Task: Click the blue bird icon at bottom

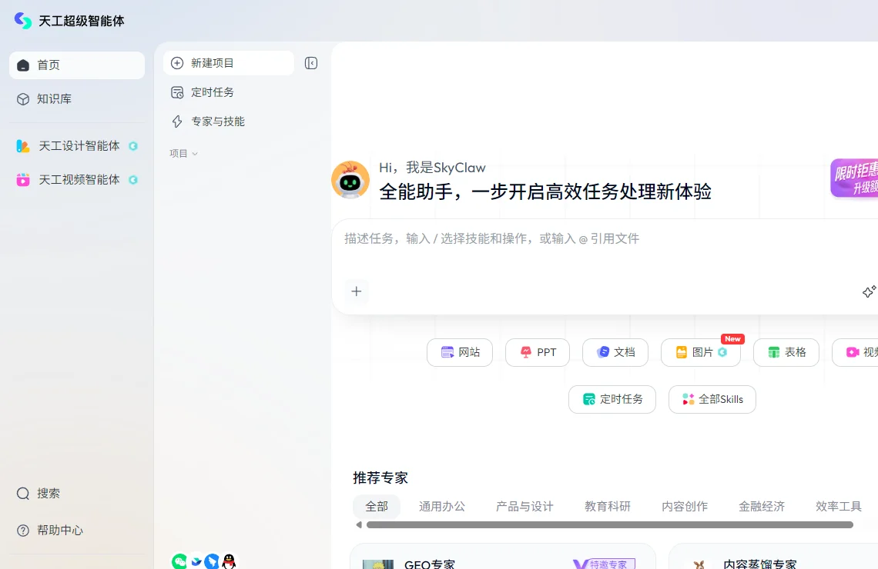Action: click(x=212, y=561)
